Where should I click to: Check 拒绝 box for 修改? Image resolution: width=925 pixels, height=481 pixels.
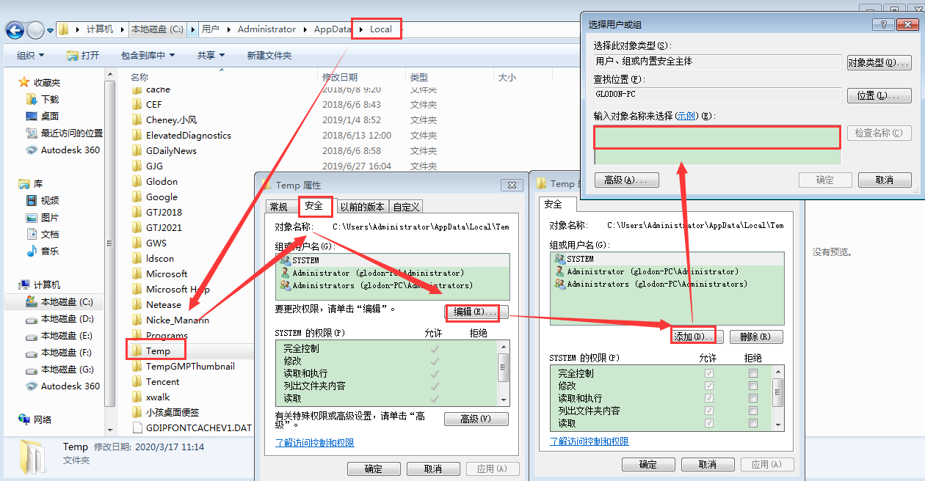tap(752, 386)
